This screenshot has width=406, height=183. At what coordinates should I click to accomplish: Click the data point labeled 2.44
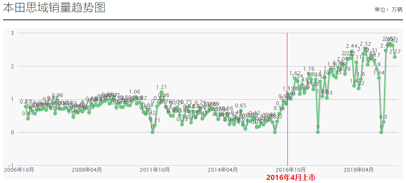click(351, 51)
